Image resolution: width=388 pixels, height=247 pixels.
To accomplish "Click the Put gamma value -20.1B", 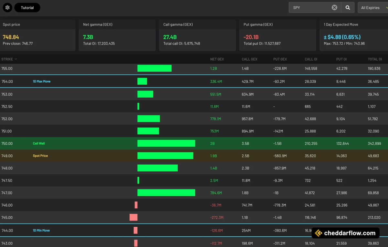I will (251, 37).
